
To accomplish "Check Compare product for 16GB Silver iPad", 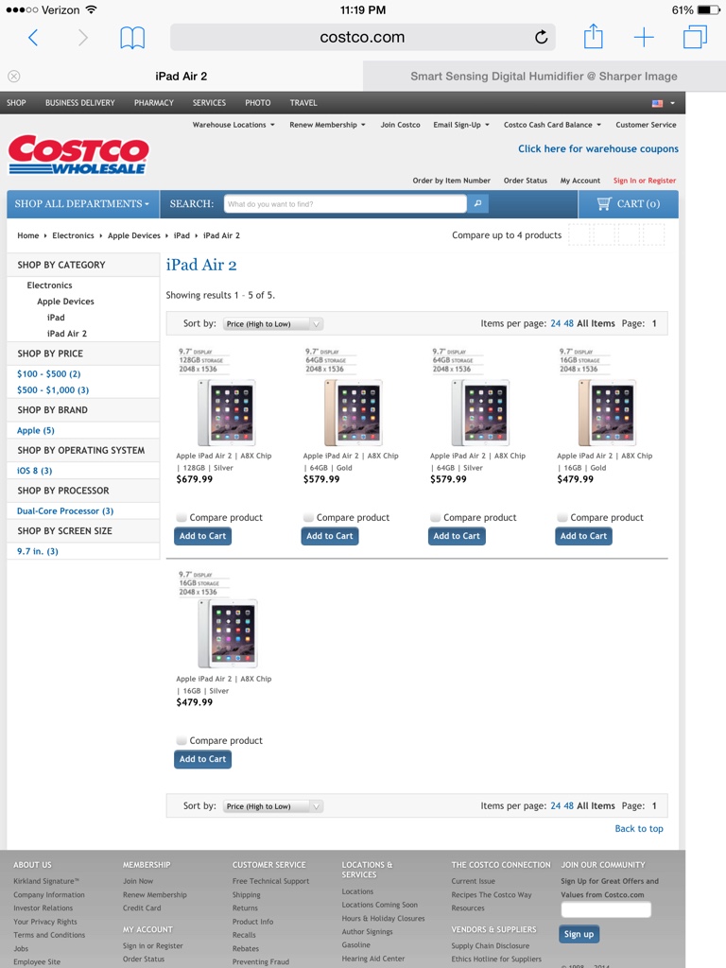I will 181,740.
